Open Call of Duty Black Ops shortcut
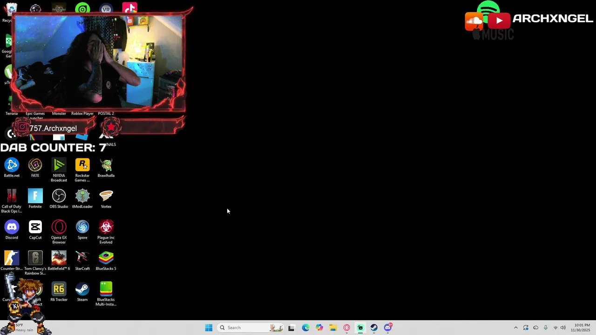Screen dimensions: 596x335 [12, 201]
